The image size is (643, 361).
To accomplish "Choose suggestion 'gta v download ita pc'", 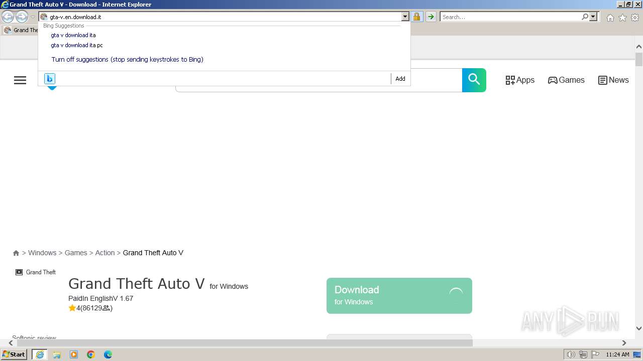I will coord(77,45).
